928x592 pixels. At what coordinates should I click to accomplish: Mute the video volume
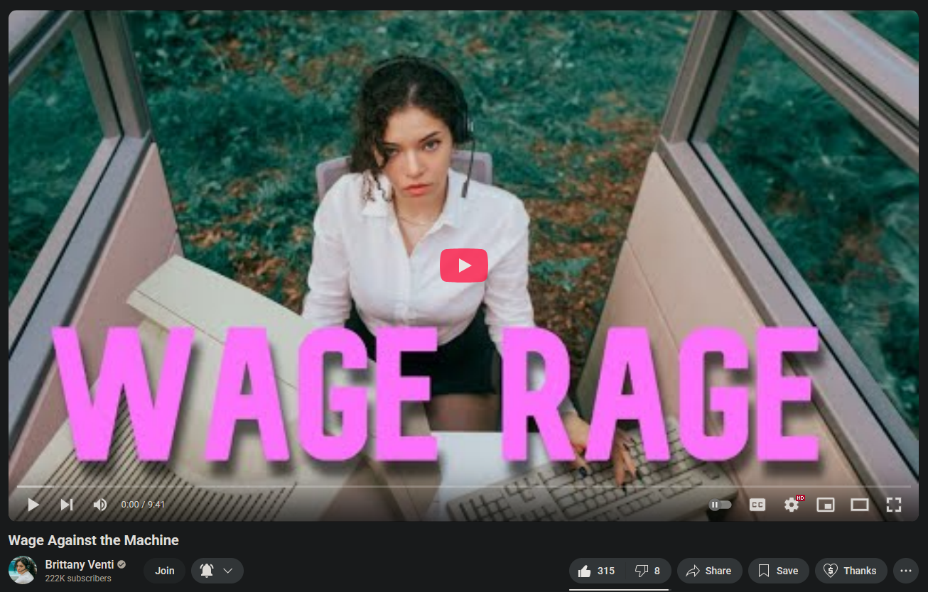[x=100, y=505]
